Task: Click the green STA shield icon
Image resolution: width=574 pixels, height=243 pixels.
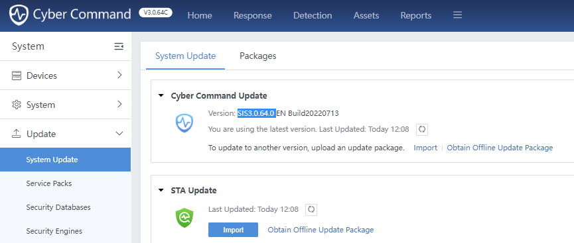Action: coord(184,218)
